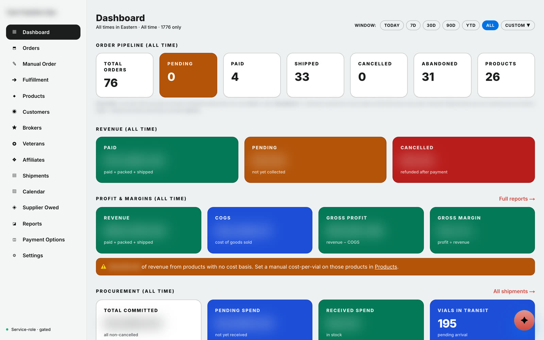Image resolution: width=544 pixels, height=340 pixels.
Task: Open the Reports menu item
Action: tap(43, 224)
